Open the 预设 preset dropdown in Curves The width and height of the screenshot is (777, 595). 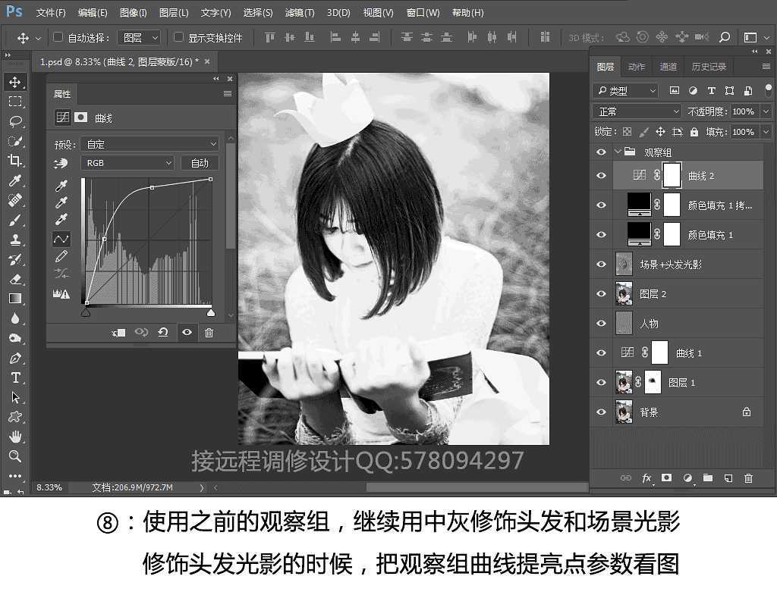click(149, 143)
